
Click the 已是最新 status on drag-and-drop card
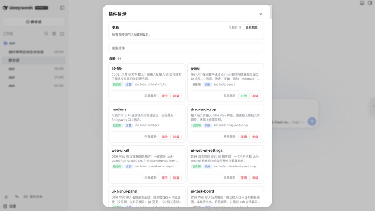229,137
